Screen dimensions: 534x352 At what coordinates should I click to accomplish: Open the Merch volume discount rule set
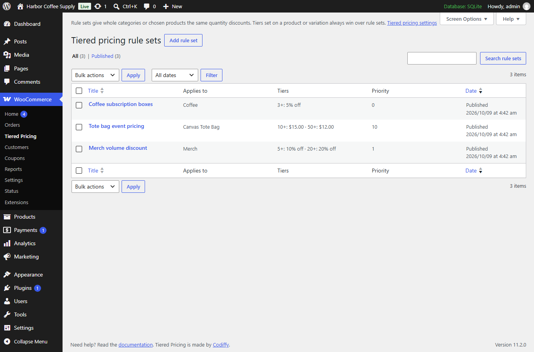118,148
